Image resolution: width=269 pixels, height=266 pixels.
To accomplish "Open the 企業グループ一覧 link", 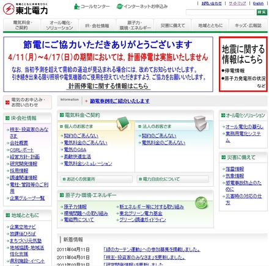I will click(27, 198).
